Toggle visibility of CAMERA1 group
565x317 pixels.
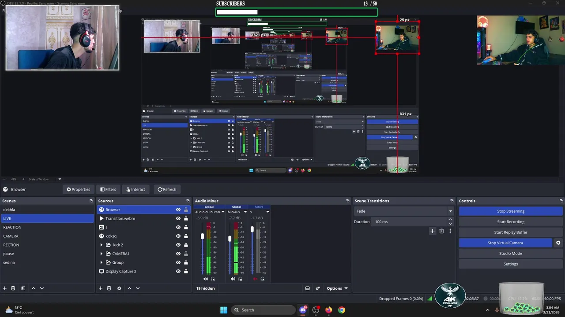pos(178,254)
